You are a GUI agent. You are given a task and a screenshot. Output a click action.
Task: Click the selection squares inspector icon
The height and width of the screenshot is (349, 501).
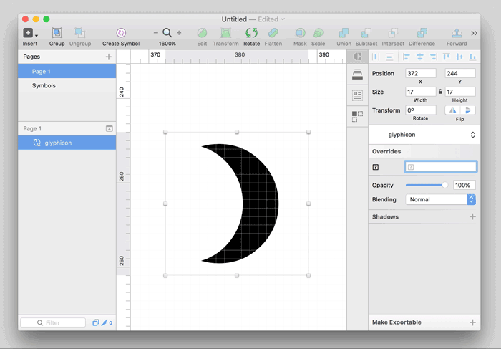tap(357, 116)
